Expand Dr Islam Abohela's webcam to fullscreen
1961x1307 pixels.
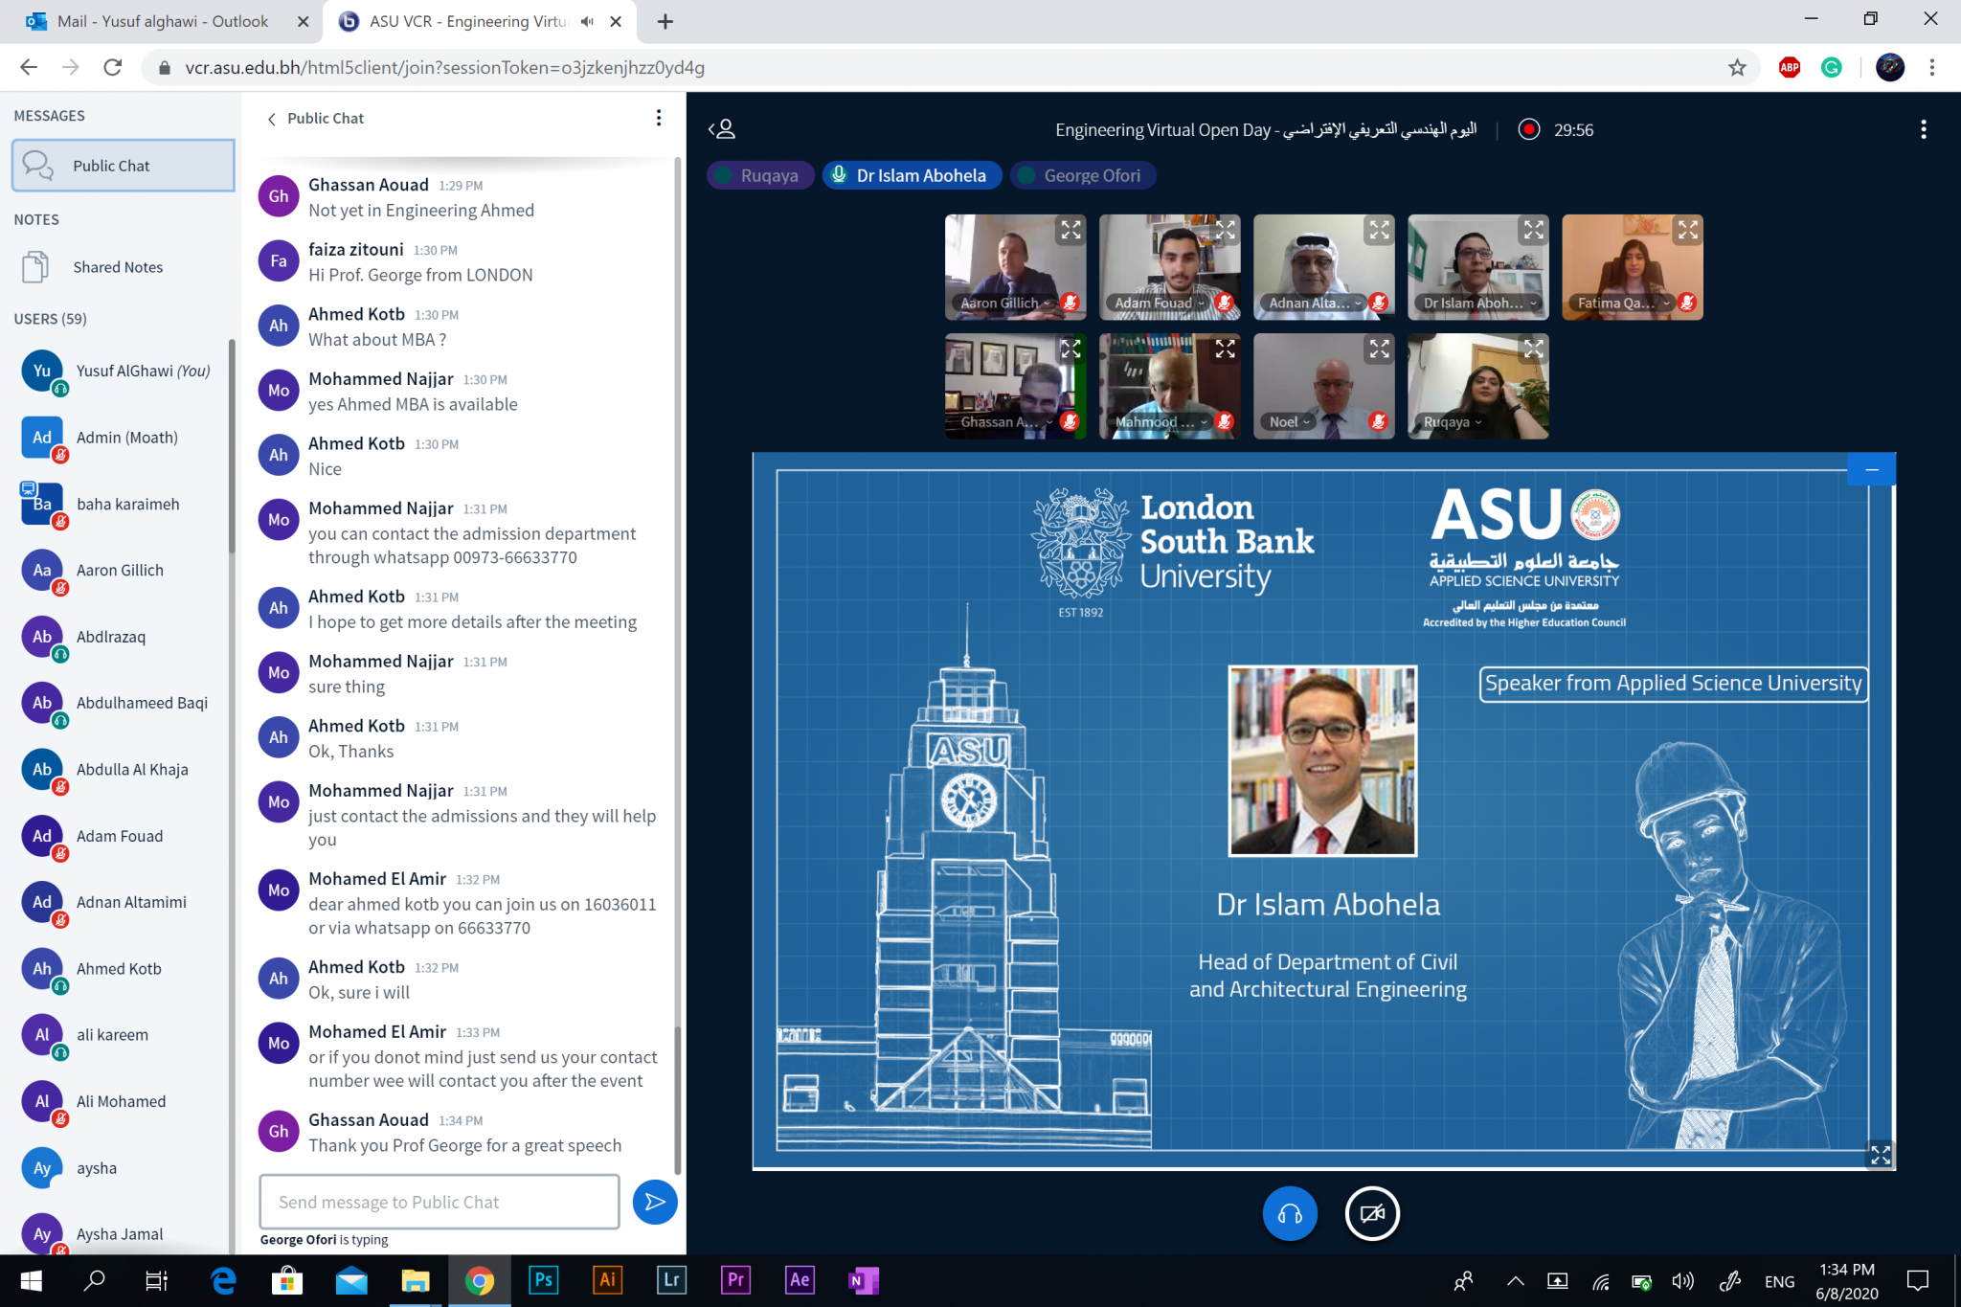click(x=1534, y=230)
